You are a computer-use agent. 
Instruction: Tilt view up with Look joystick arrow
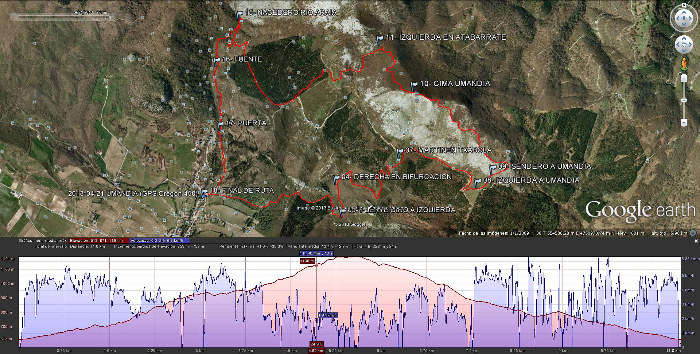point(684,11)
